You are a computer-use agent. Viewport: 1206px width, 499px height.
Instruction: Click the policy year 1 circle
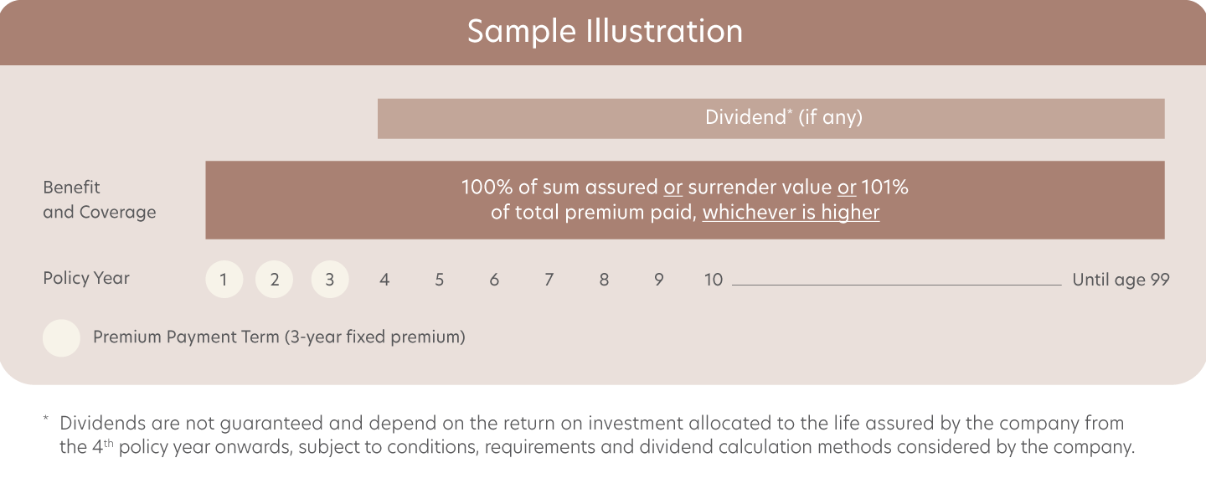pos(224,280)
